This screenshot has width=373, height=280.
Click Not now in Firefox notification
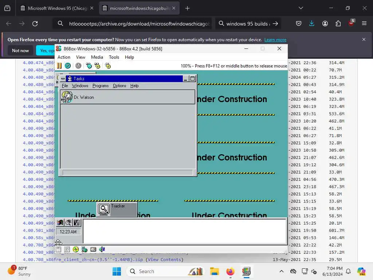[x=20, y=50]
